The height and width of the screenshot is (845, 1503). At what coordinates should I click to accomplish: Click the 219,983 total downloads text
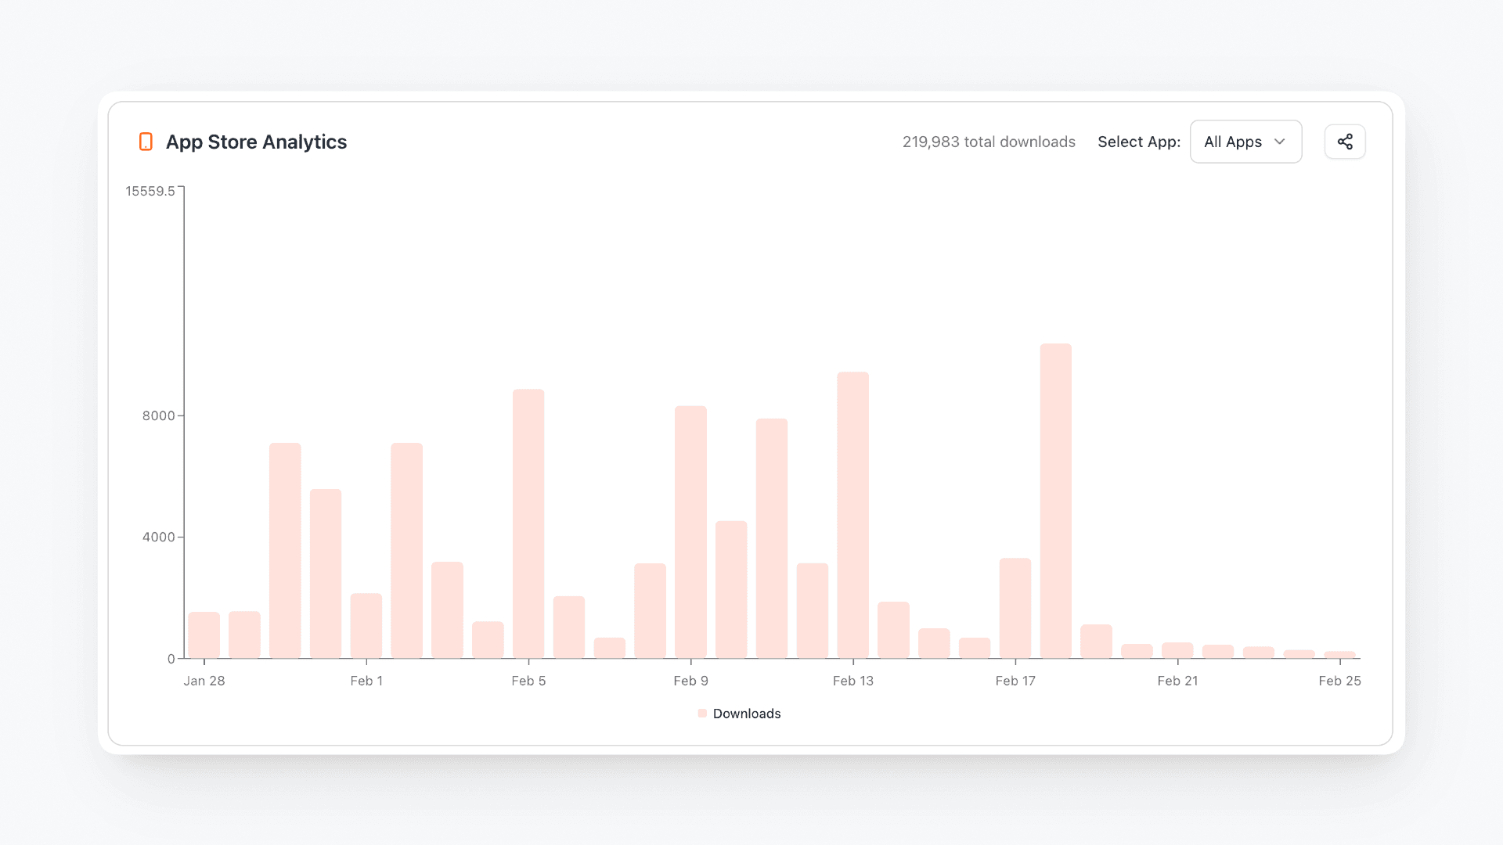click(989, 142)
